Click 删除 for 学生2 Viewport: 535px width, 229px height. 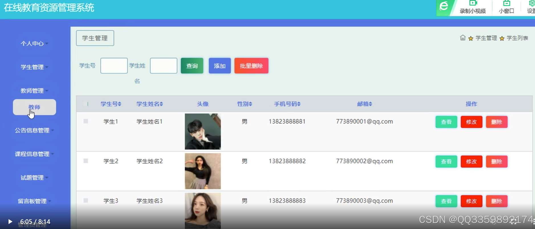[497, 162]
